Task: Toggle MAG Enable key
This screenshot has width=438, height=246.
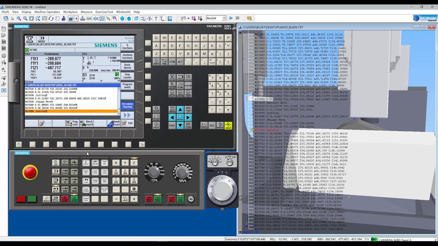Action: [x=86, y=190]
